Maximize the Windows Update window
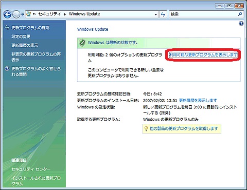247x190 pixels. click(229, 6)
